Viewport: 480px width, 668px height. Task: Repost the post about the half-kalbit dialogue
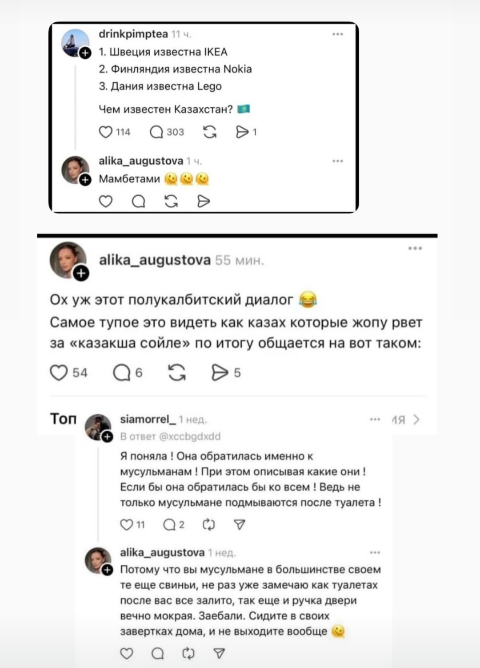(x=177, y=372)
